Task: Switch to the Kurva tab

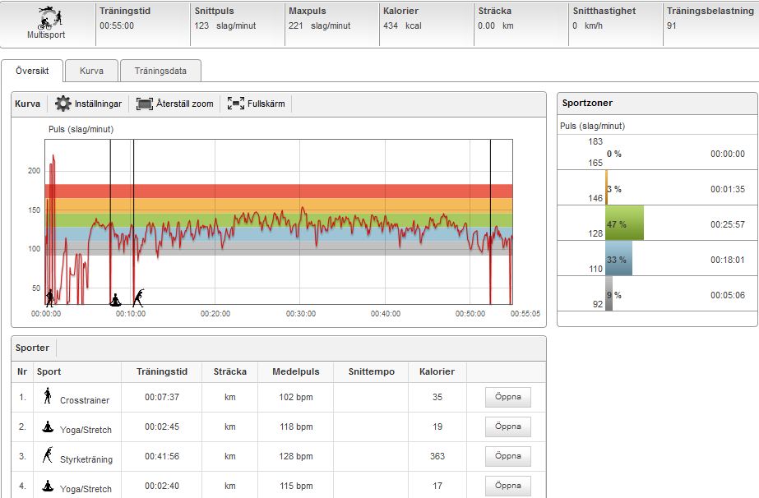Action: [x=91, y=71]
